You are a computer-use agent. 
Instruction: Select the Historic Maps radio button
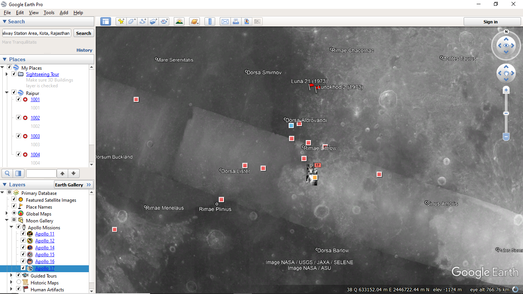19,283
